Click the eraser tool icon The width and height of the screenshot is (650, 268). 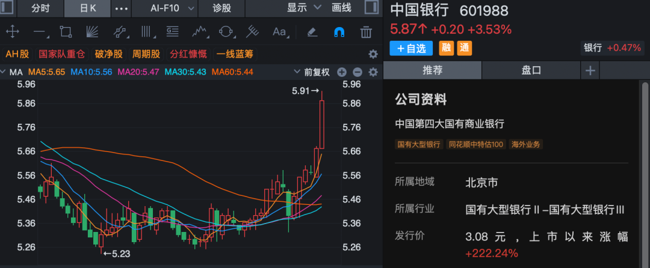coord(312,32)
